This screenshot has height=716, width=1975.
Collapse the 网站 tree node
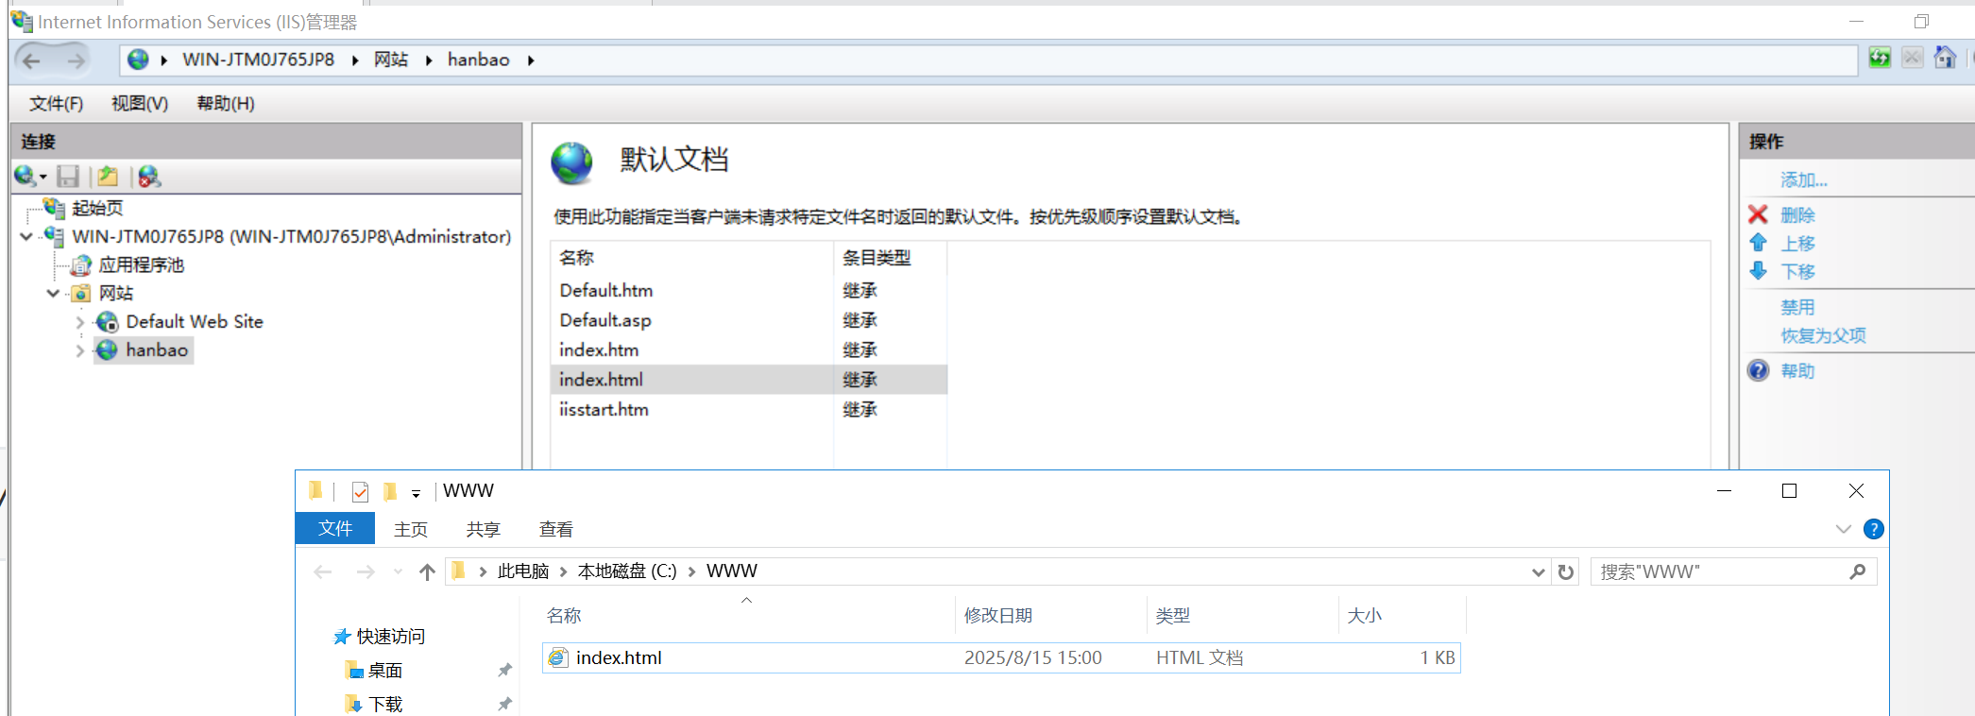[x=53, y=293]
